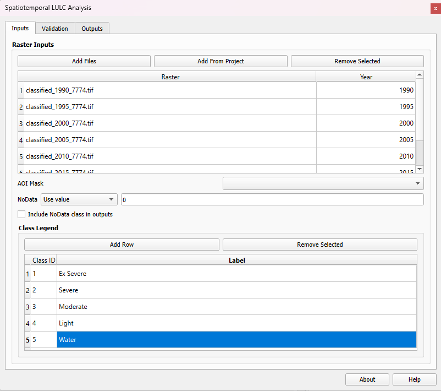Click the NoData value input field
The height and width of the screenshot is (391, 441).
[272, 199]
